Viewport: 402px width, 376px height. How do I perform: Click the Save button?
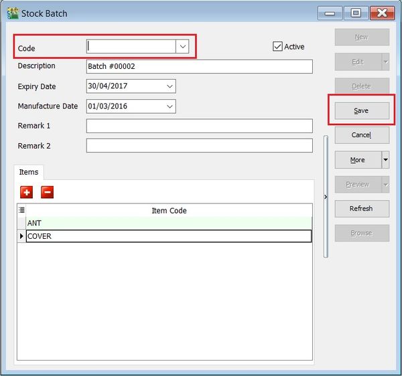[361, 110]
